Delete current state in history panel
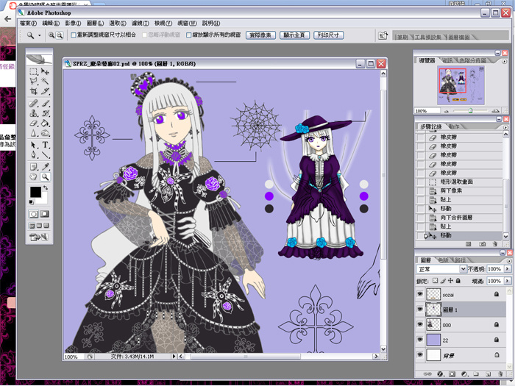515x386 pixels. (495, 244)
